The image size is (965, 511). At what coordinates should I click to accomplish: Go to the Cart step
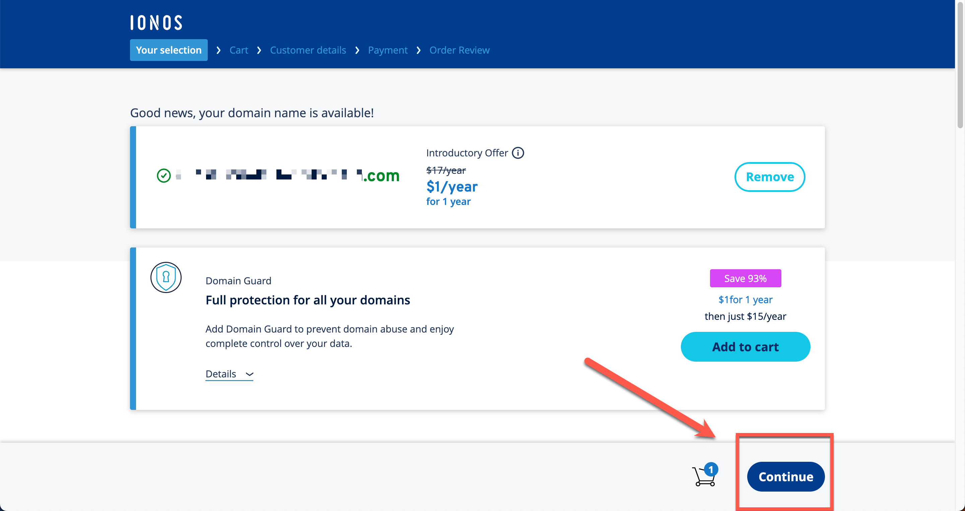point(239,50)
